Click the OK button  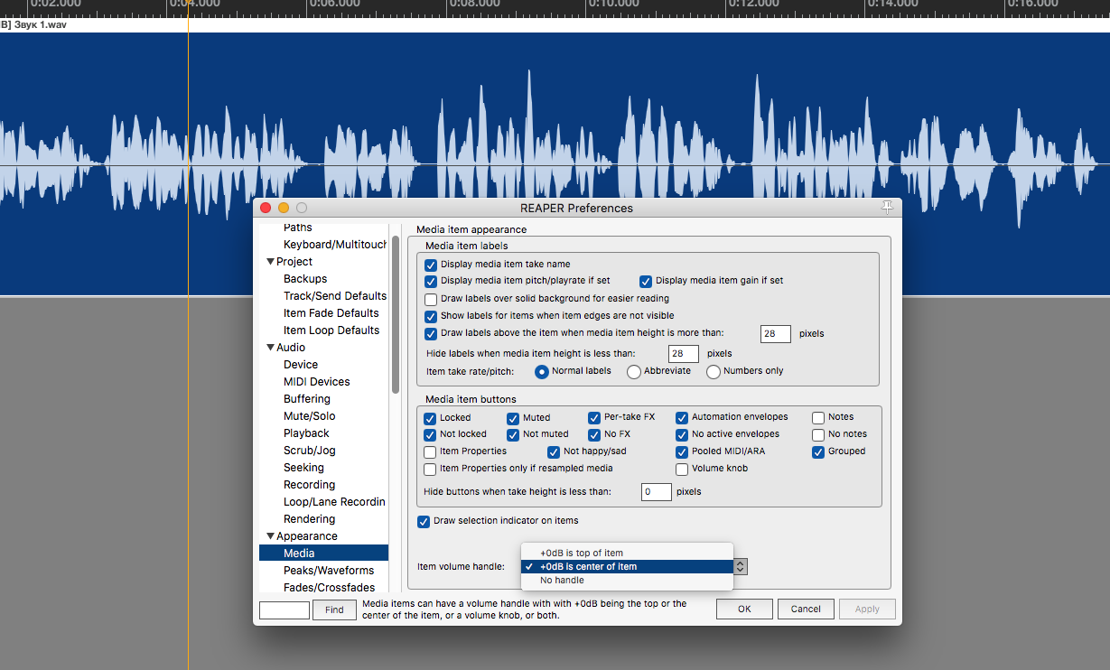pyautogui.click(x=744, y=609)
